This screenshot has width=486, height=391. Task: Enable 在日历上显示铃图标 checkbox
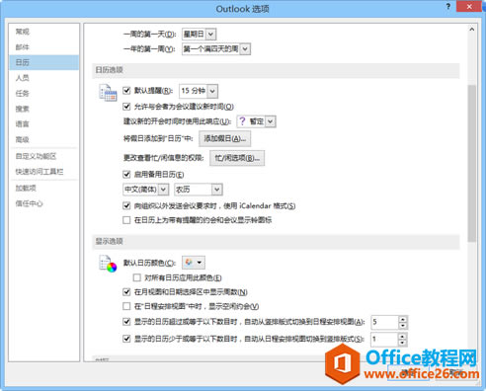pyautogui.click(x=126, y=220)
